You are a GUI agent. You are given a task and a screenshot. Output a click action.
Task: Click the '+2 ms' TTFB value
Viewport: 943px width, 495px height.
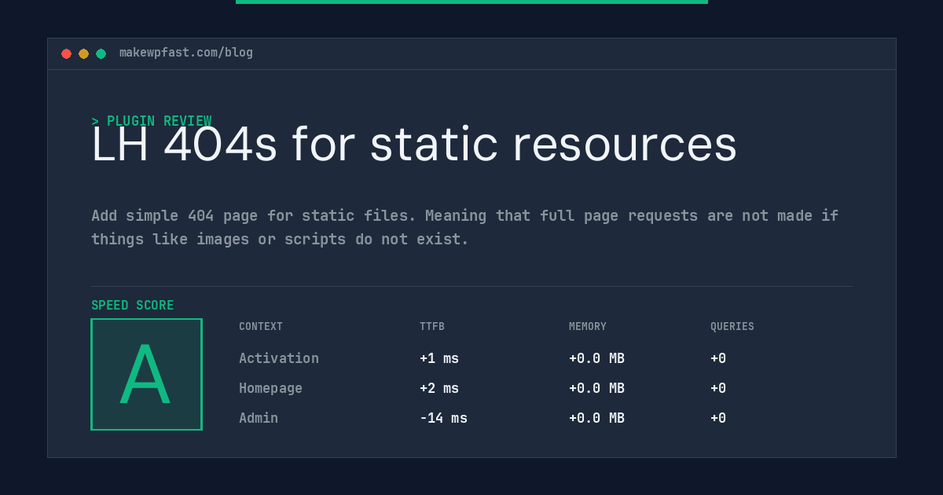click(x=439, y=388)
